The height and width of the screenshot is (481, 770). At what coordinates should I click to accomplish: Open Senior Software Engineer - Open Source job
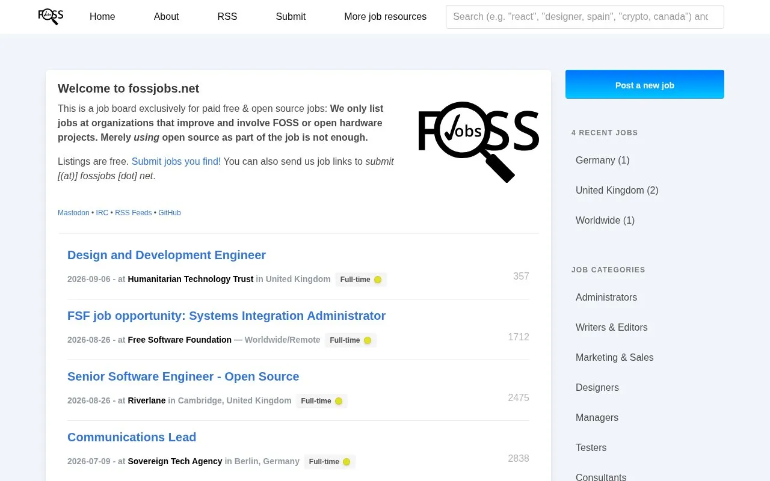pyautogui.click(x=183, y=376)
